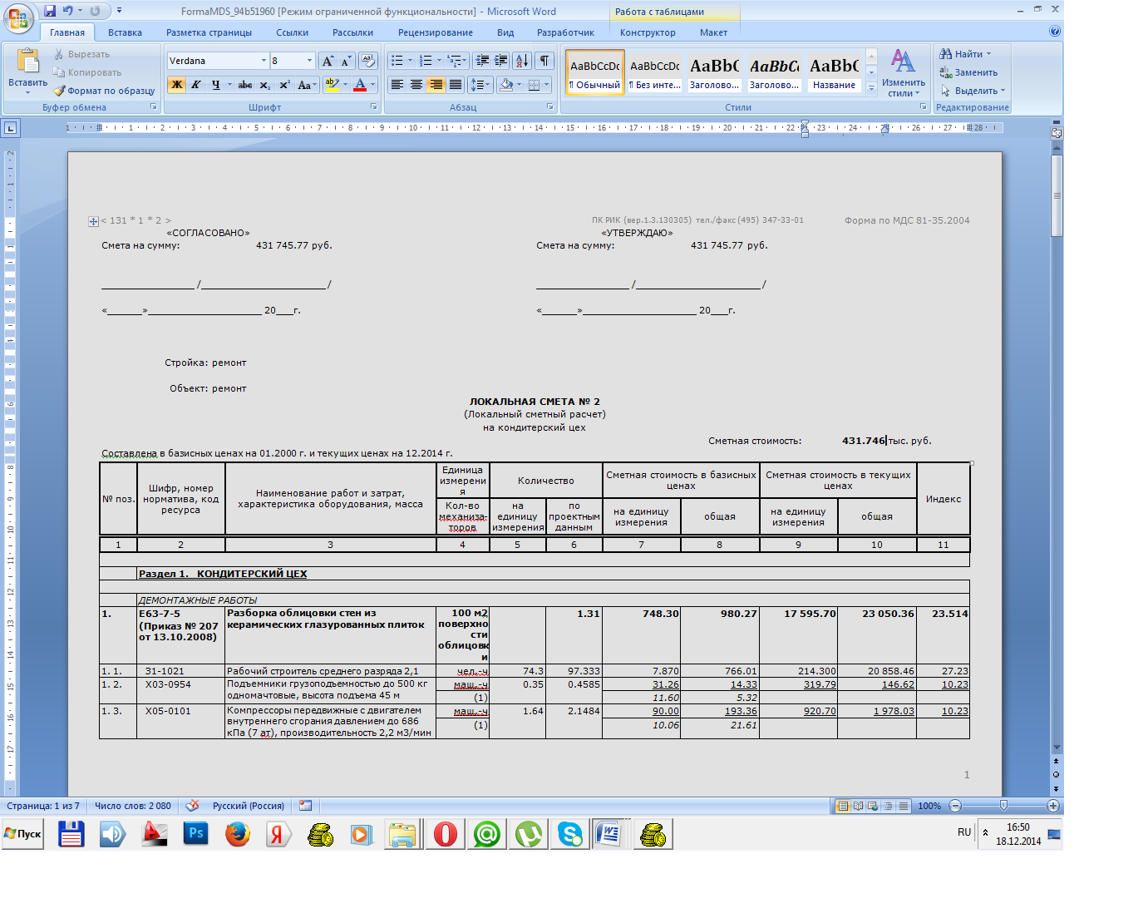Expand the styles gallery with More arrow

pos(871,87)
